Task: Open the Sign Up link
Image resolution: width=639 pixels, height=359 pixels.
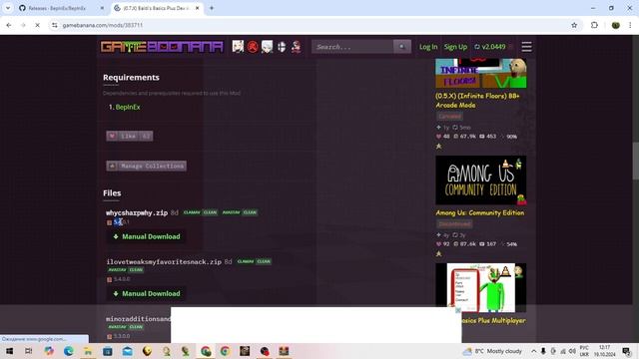Action: [x=455, y=47]
